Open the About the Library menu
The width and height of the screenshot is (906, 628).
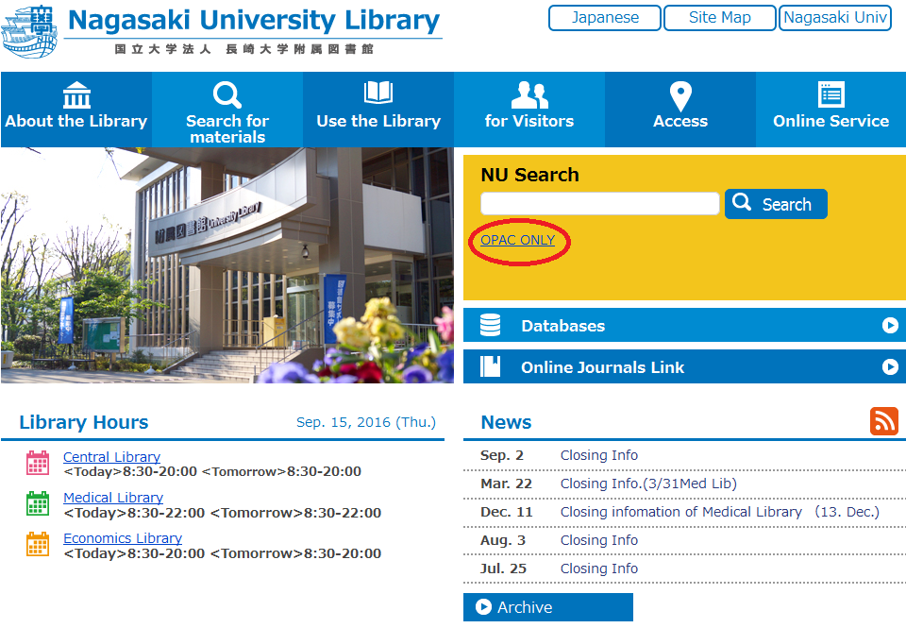point(76,110)
